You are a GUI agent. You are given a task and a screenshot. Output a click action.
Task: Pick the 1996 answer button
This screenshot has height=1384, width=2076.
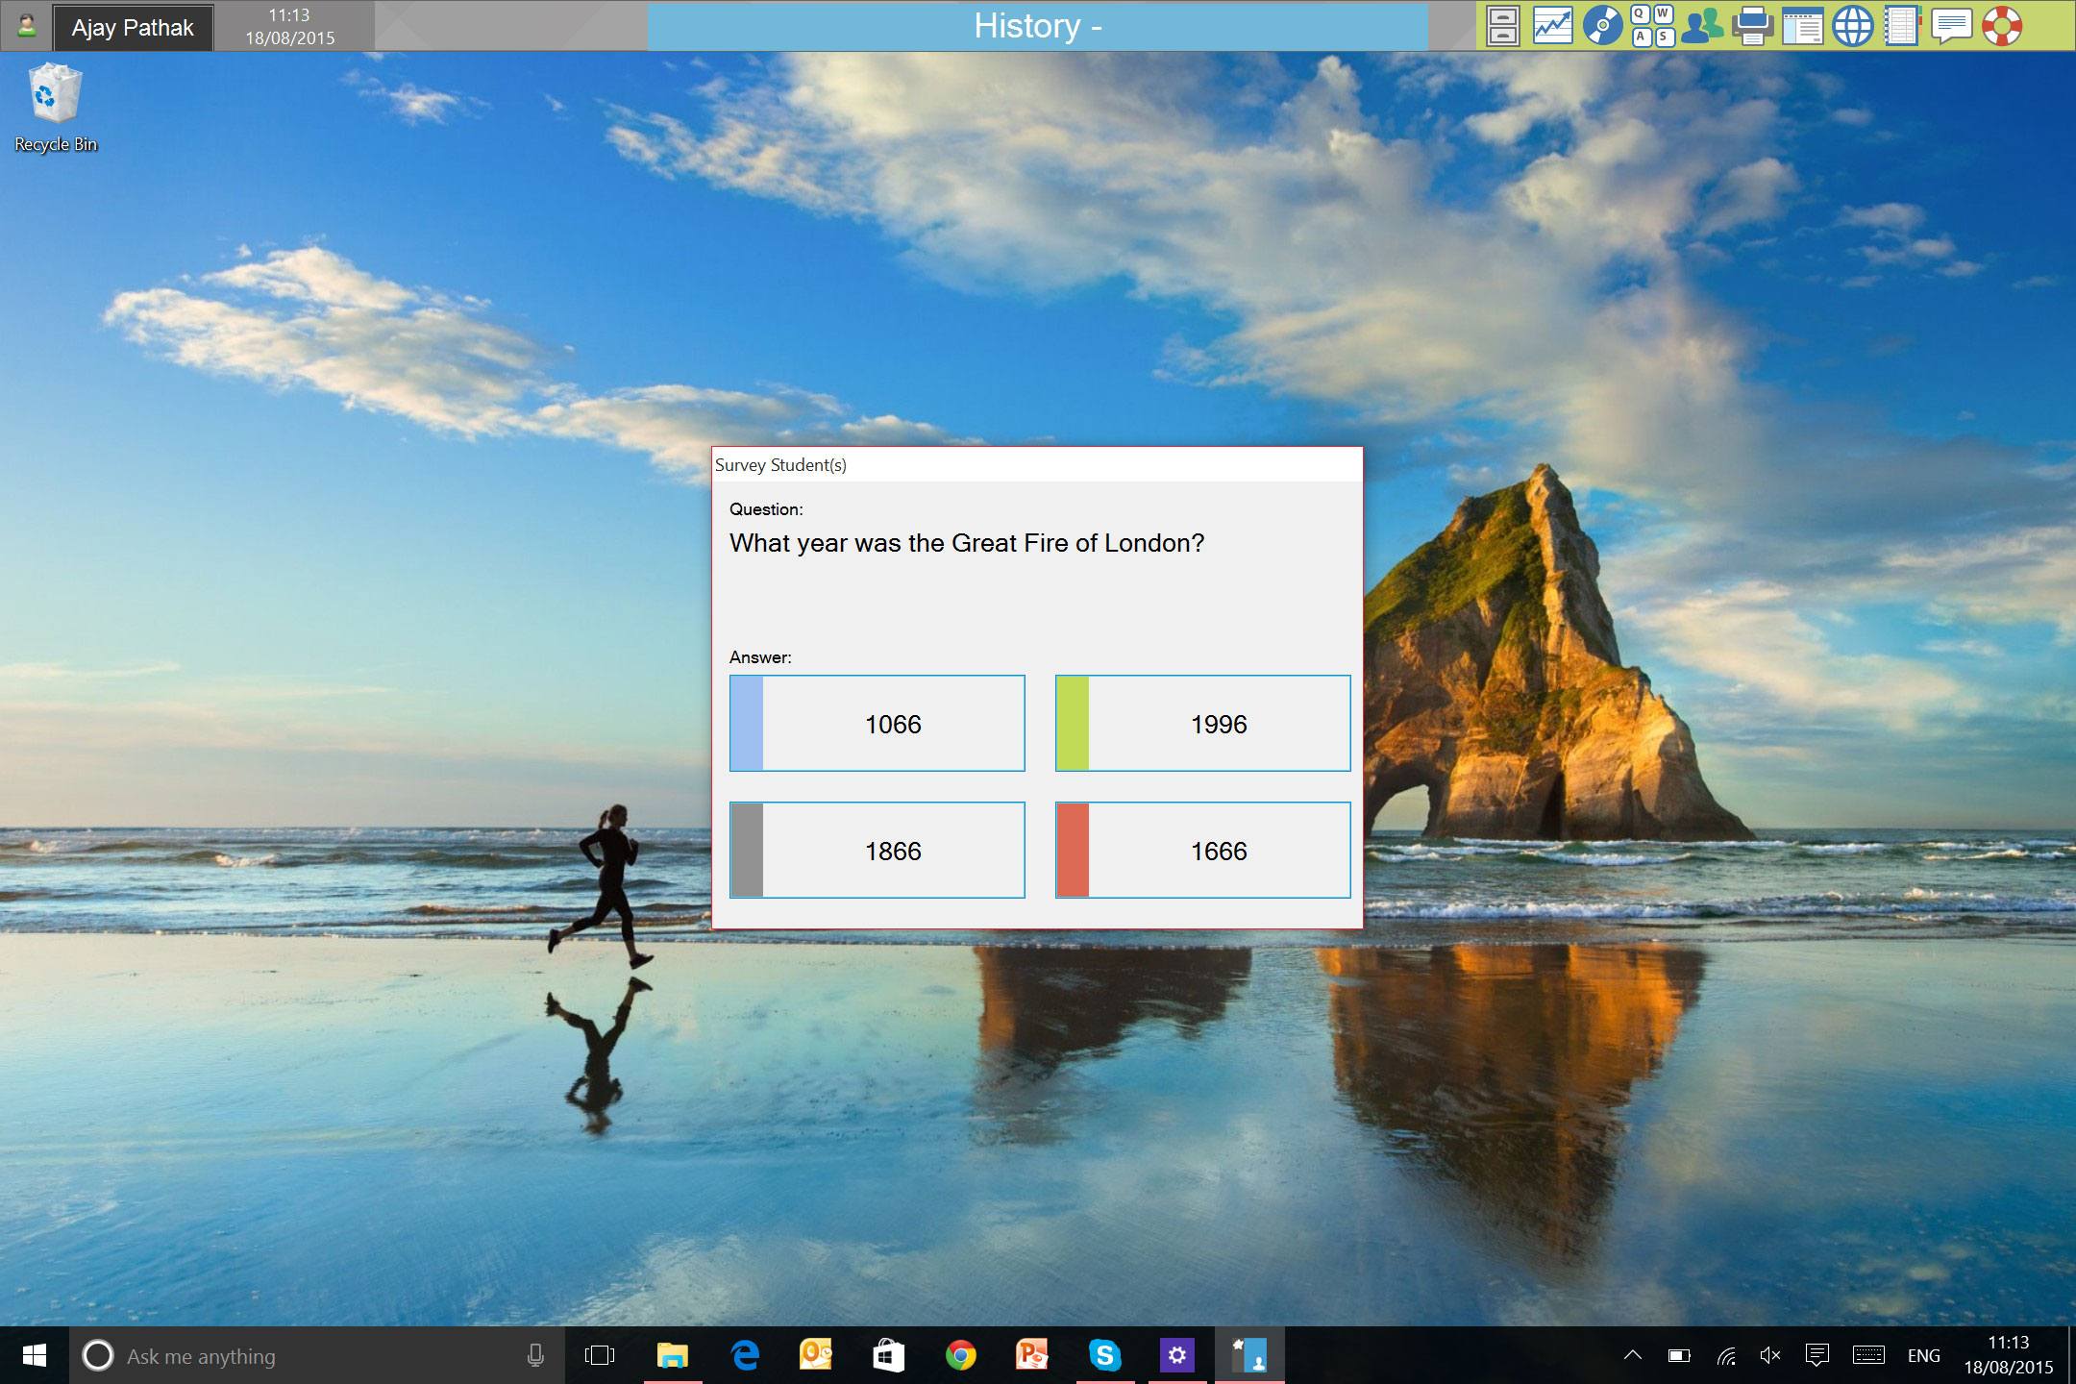[x=1202, y=724]
